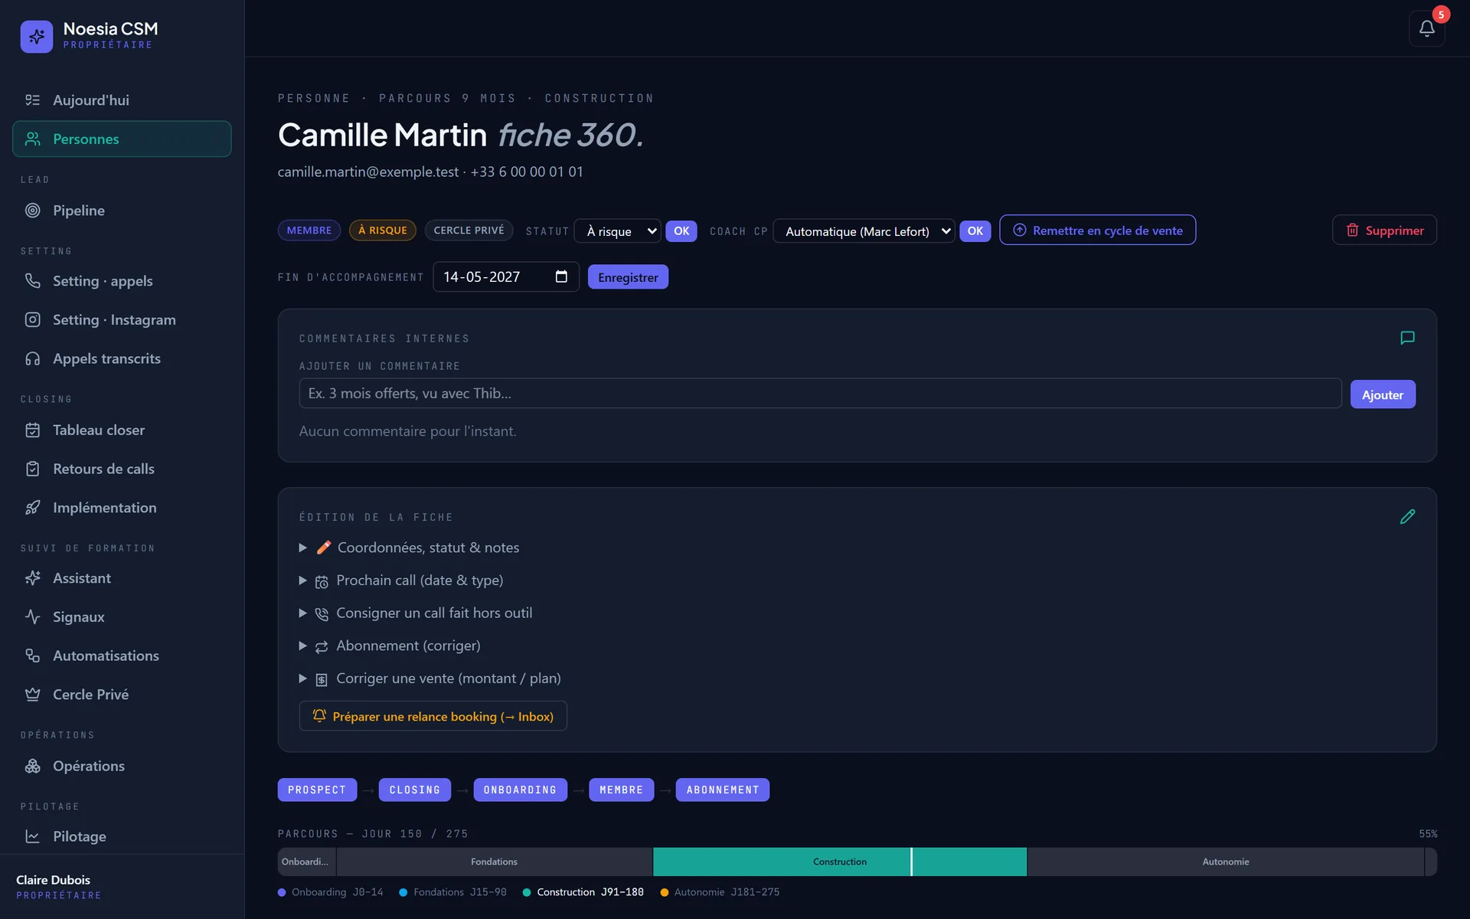Screen dimensions: 1470x919
Task: Click the comment input field
Action: [x=820, y=394]
